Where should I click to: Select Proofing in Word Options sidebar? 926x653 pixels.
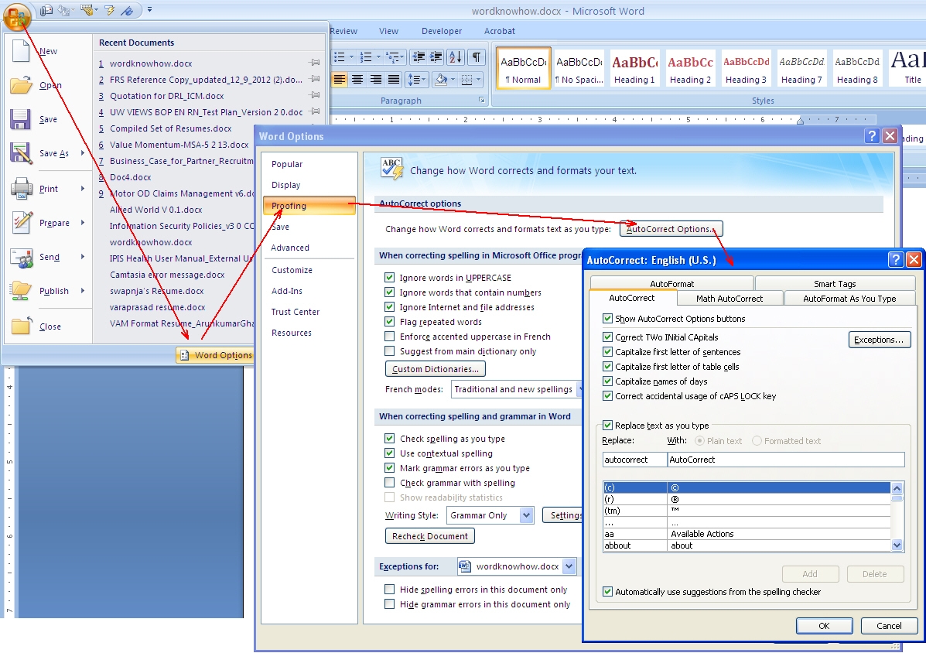click(309, 206)
